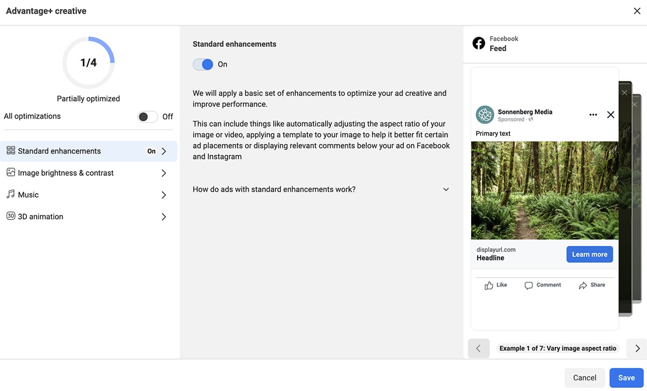Click the Sponsored label in ad
647x391 pixels.
click(x=511, y=119)
